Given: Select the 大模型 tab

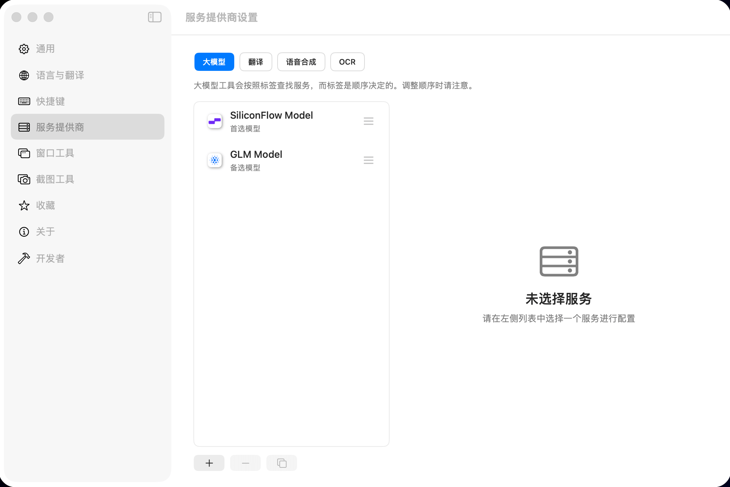Looking at the screenshot, I should tap(214, 62).
